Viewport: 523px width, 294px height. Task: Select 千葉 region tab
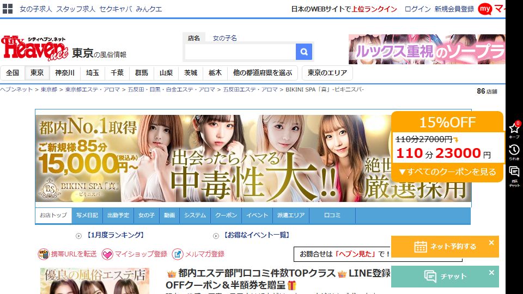[117, 72]
